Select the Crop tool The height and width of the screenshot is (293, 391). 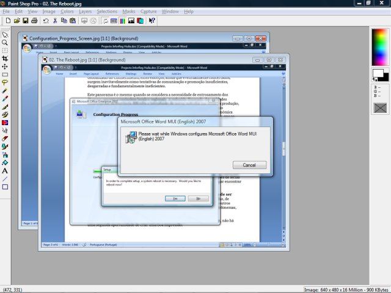tap(5, 59)
